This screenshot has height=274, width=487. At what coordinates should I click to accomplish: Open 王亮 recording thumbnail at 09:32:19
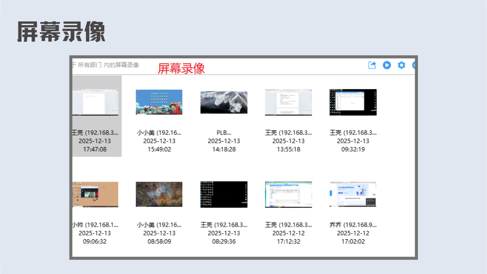[353, 102]
